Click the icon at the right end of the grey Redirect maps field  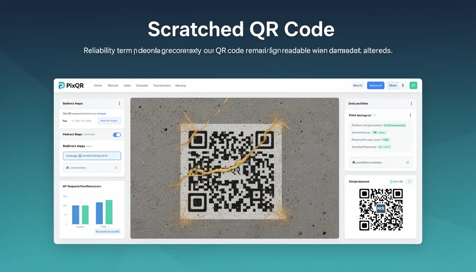click(116, 168)
